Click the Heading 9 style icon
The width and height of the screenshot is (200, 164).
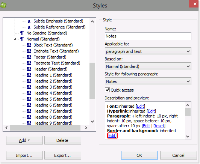coord(29,123)
